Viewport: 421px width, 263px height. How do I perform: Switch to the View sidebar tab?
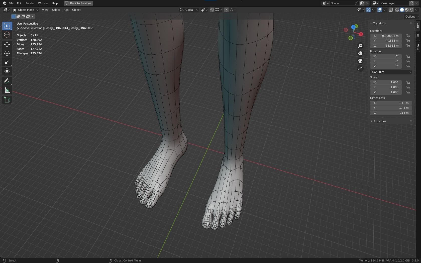click(418, 47)
